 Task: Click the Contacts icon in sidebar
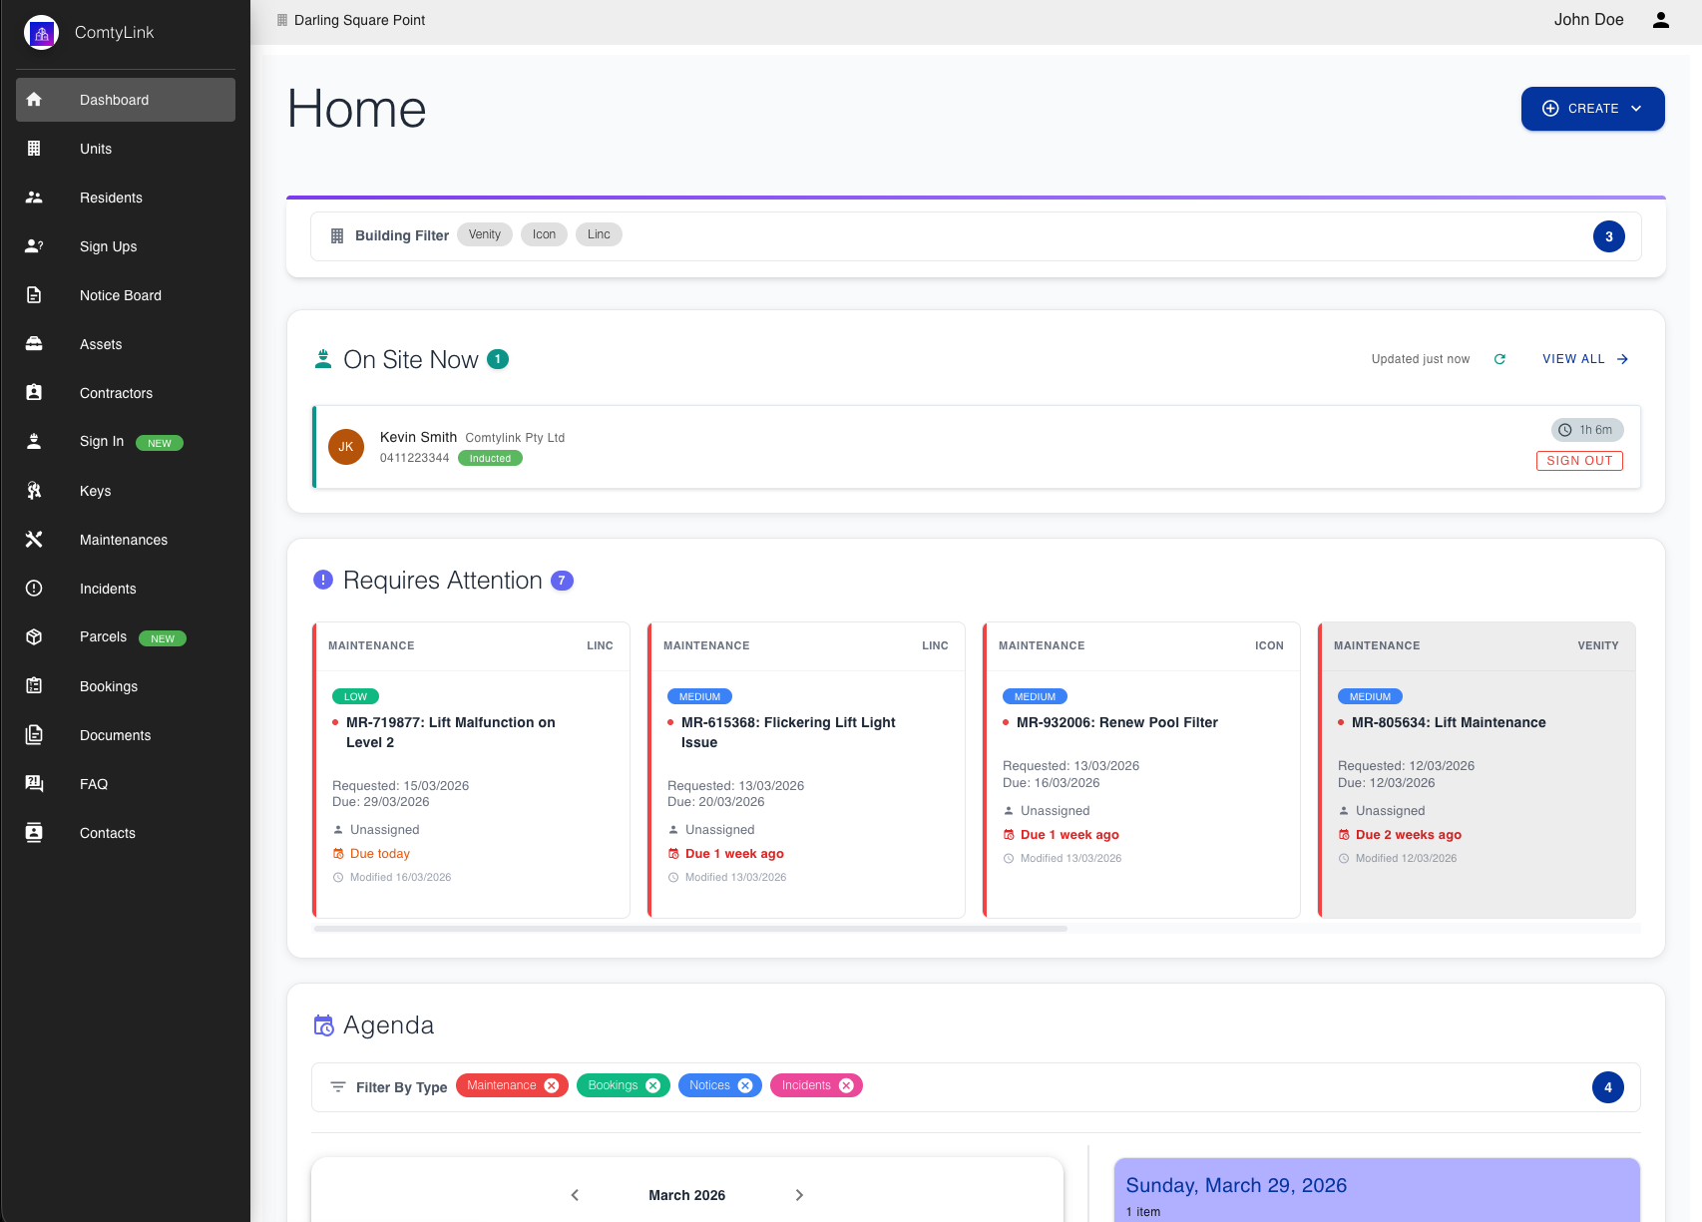[34, 833]
